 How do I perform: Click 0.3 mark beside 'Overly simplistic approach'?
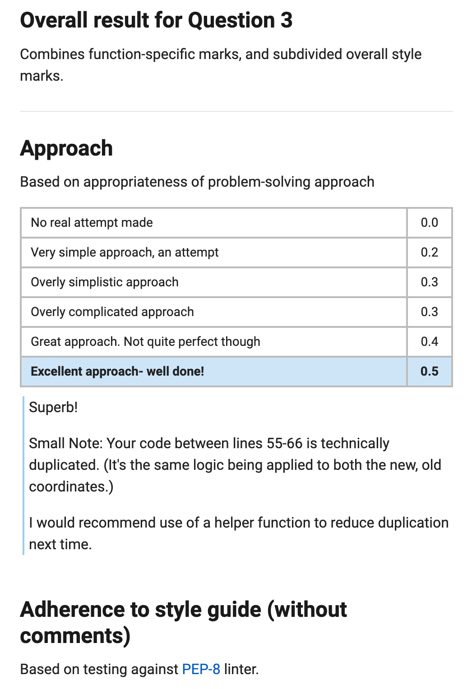pos(430,282)
